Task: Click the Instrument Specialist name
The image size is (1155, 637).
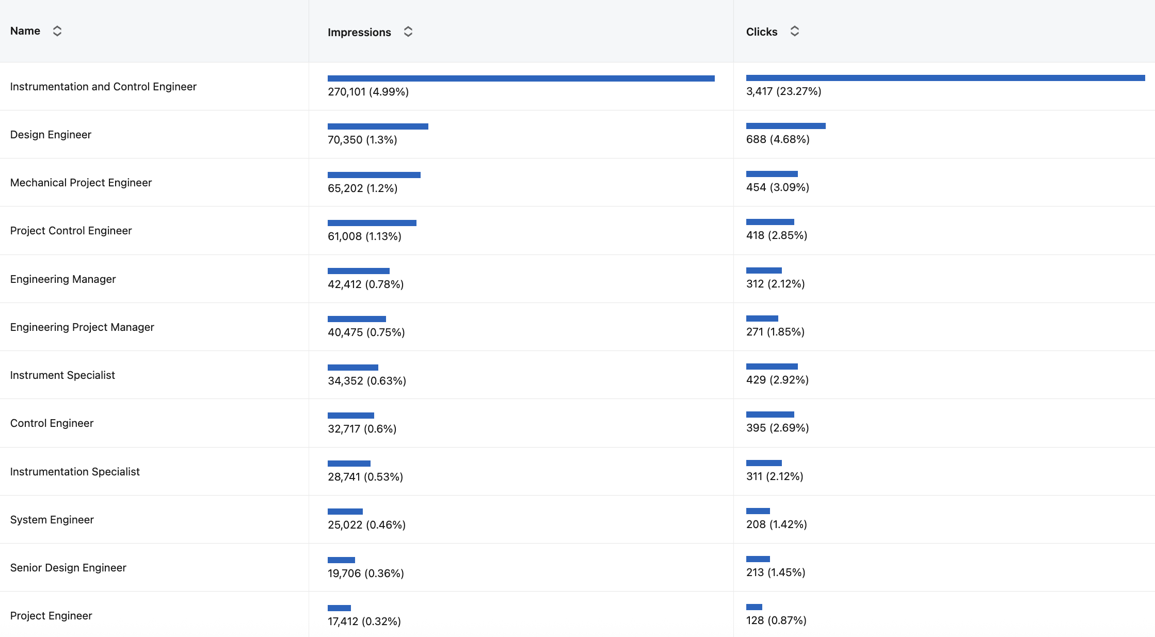Action: (62, 375)
